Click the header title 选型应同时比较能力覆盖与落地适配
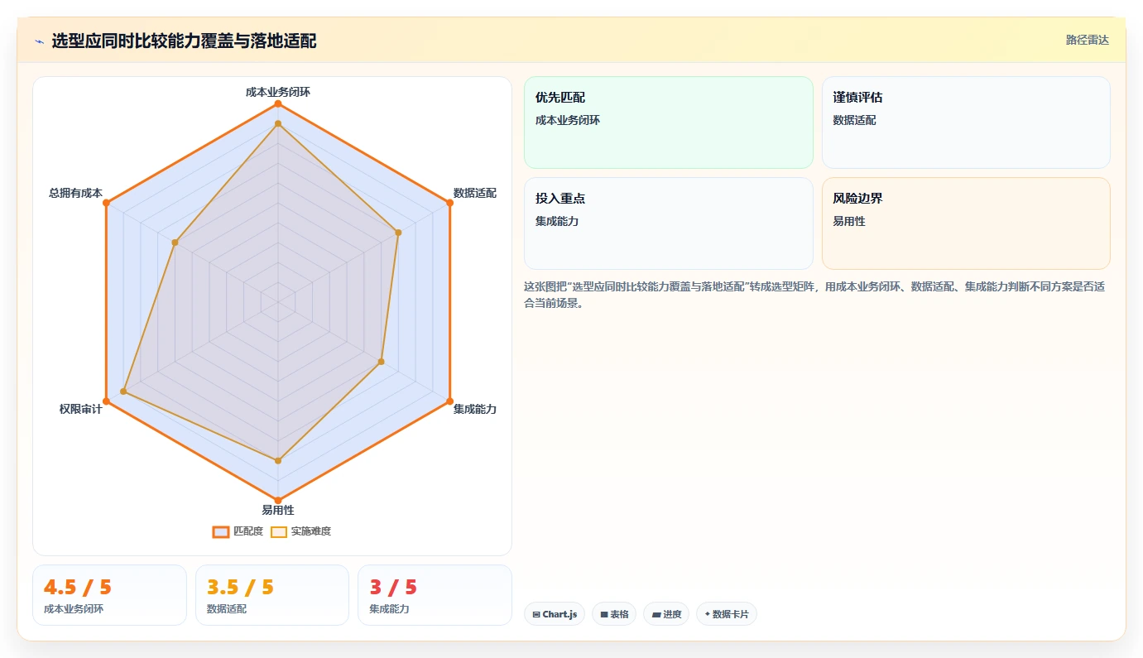 coord(184,41)
